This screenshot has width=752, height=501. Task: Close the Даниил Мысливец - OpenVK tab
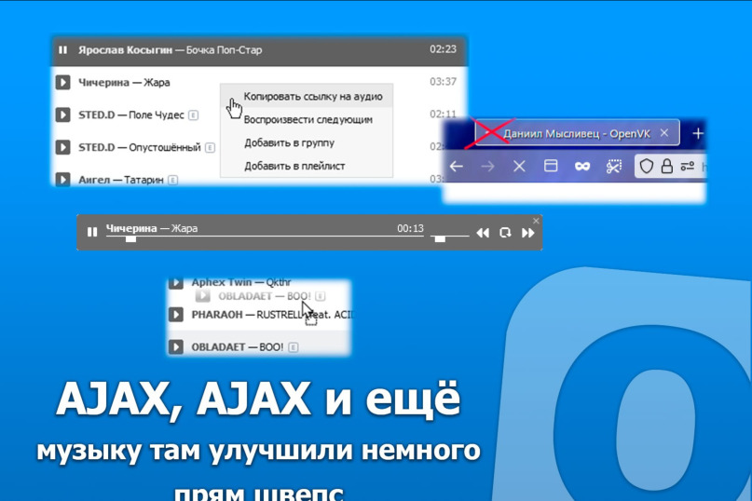[664, 133]
